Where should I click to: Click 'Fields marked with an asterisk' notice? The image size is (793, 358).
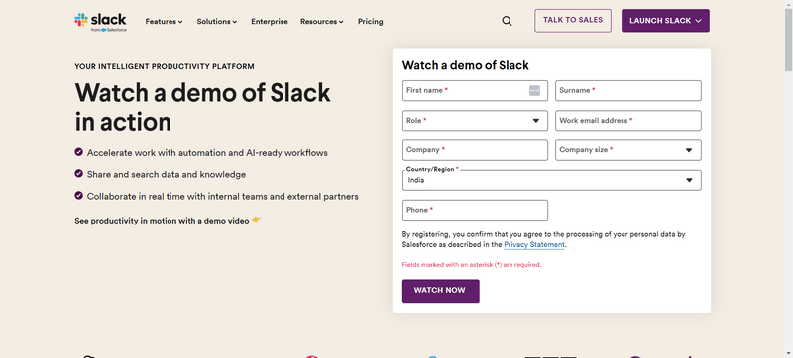(x=472, y=265)
